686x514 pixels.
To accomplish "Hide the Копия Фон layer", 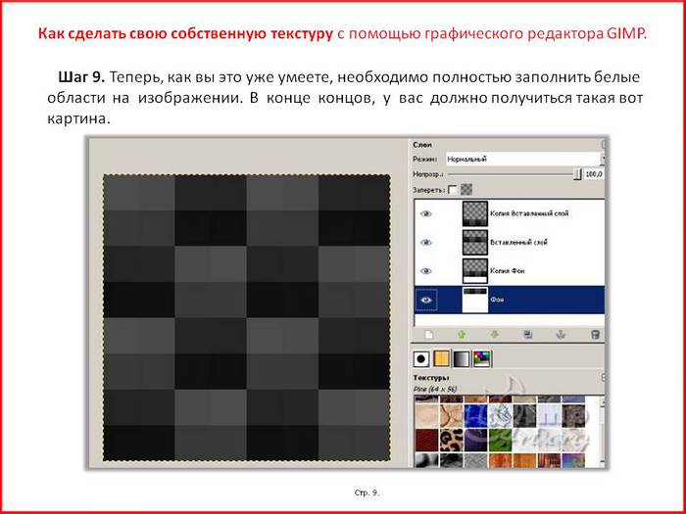I will point(426,271).
